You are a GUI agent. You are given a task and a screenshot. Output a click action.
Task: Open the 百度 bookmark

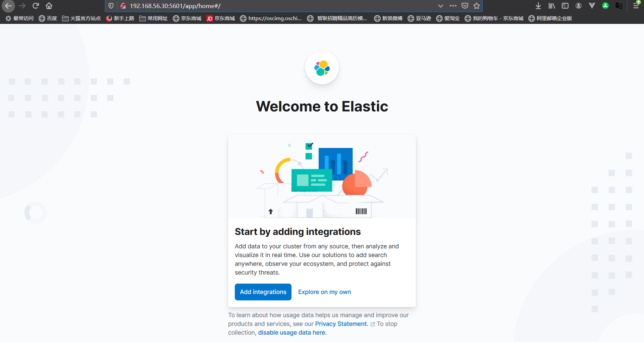click(48, 18)
